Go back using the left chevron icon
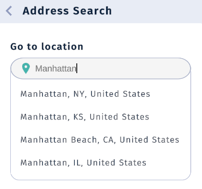 click(9, 11)
